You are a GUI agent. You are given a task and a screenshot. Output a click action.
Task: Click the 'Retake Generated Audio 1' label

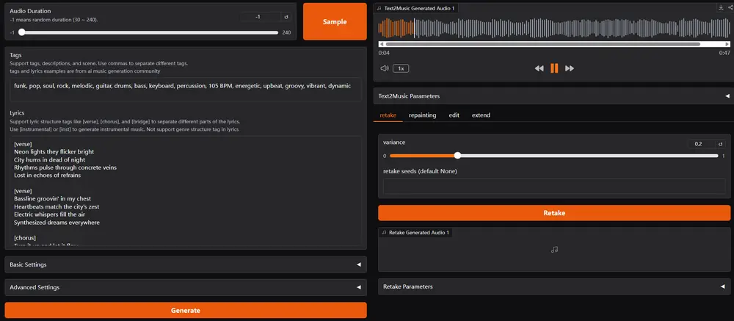(x=418, y=232)
